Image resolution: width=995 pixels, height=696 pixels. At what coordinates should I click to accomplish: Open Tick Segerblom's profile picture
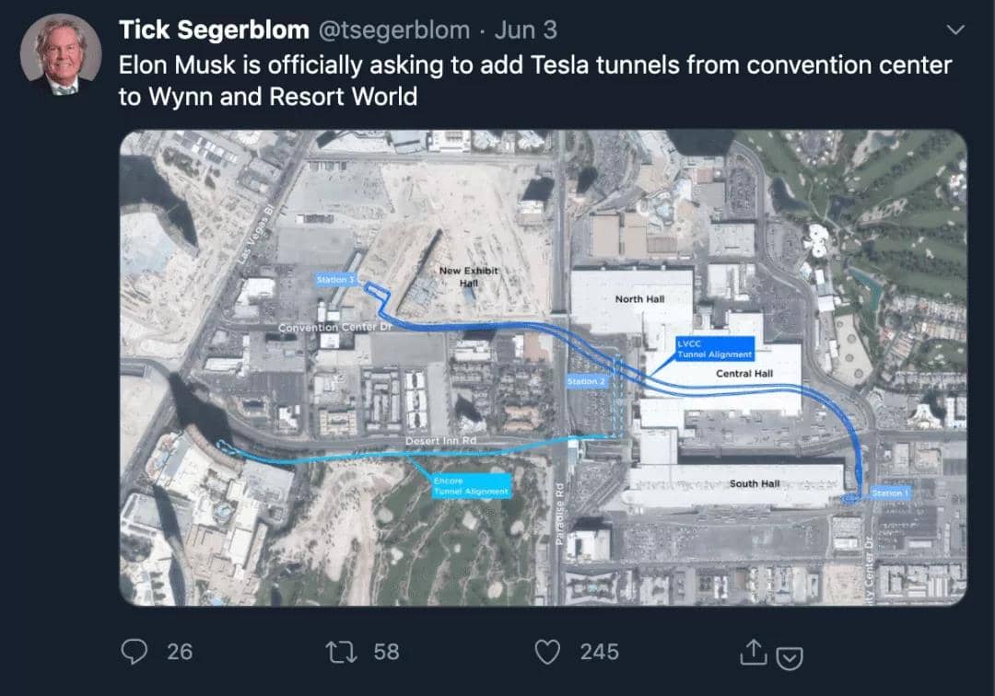(x=60, y=54)
